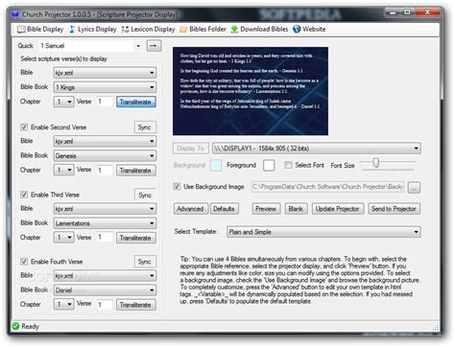This screenshot has height=347, width=455.
Task: Click the Preview button
Action: coord(266,209)
